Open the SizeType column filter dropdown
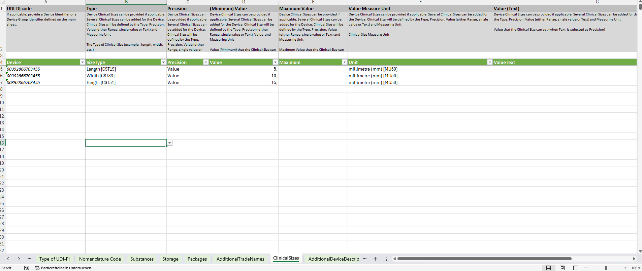 point(163,62)
